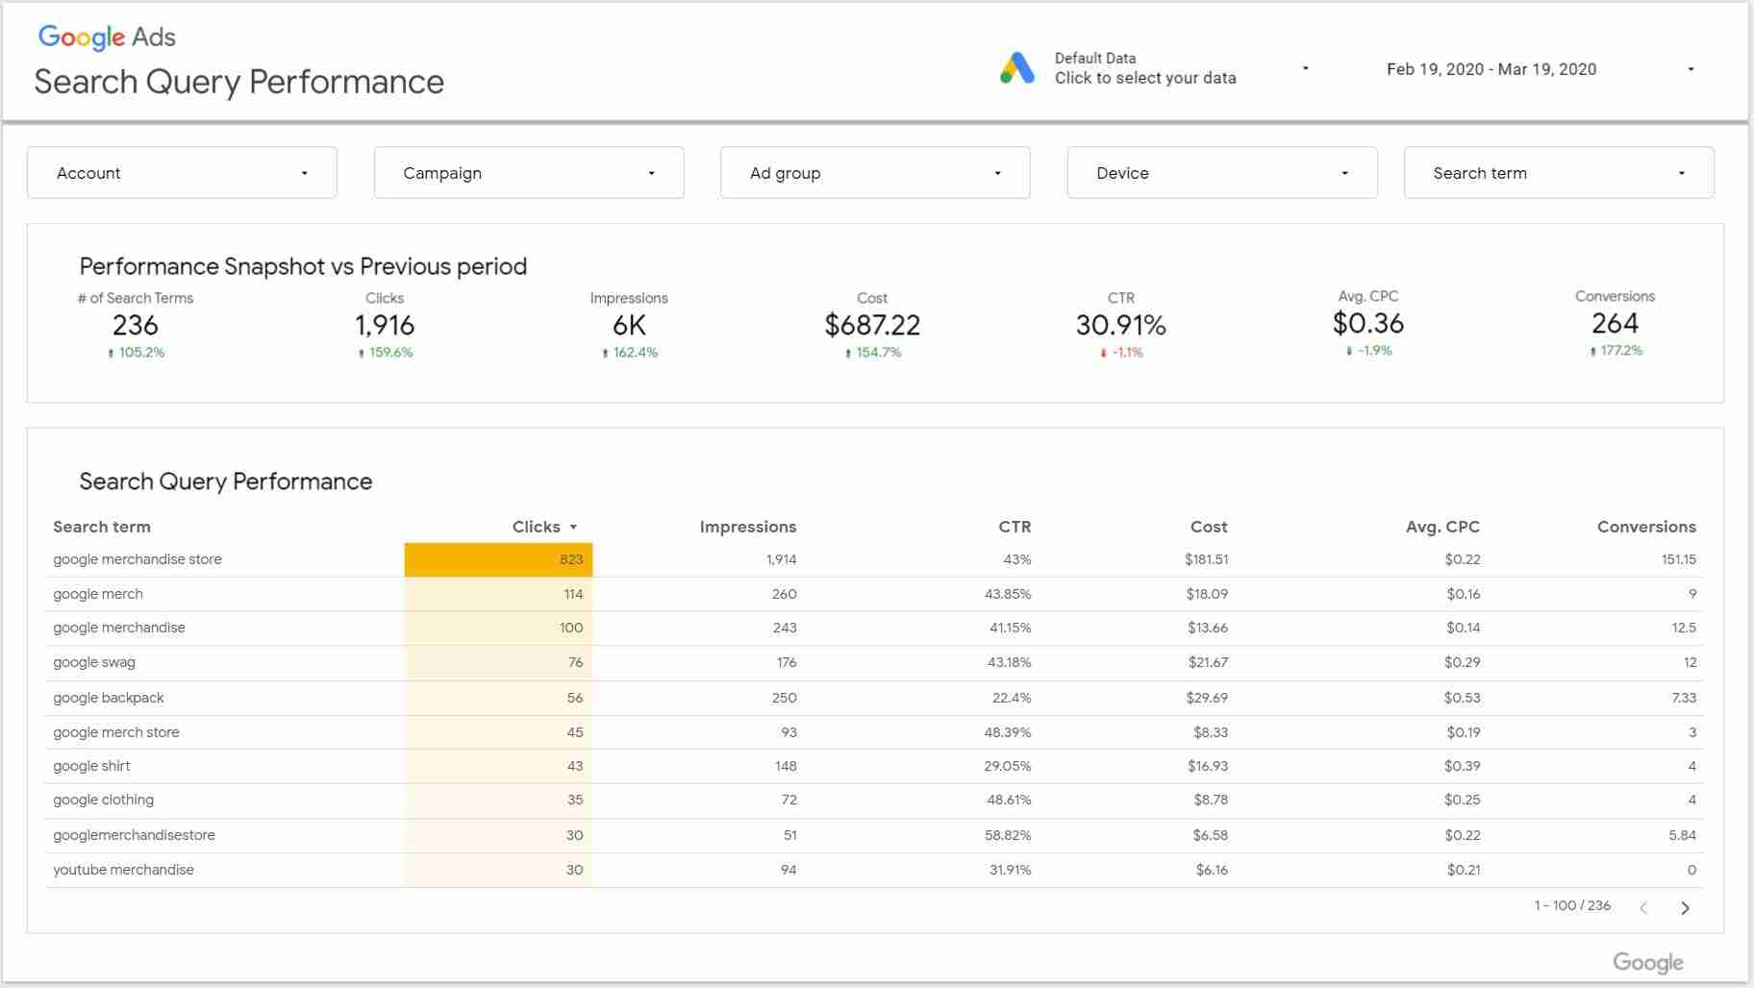Sort table by Search term column
The height and width of the screenshot is (988, 1754).
pos(101,527)
